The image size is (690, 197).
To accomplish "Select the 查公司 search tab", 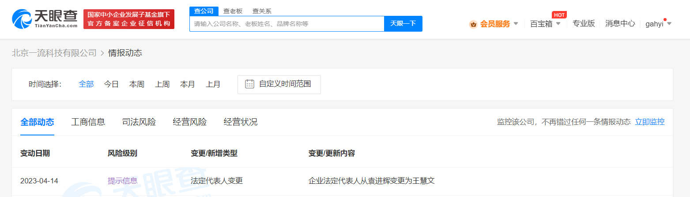I will click(204, 11).
